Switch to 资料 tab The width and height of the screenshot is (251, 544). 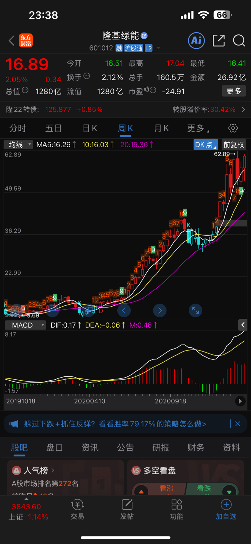coord(231,447)
